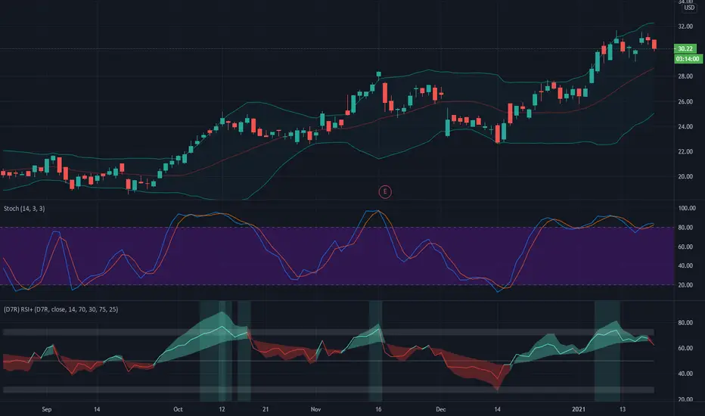Click the green candle above the E marker
705x416 pixels.
[378, 74]
